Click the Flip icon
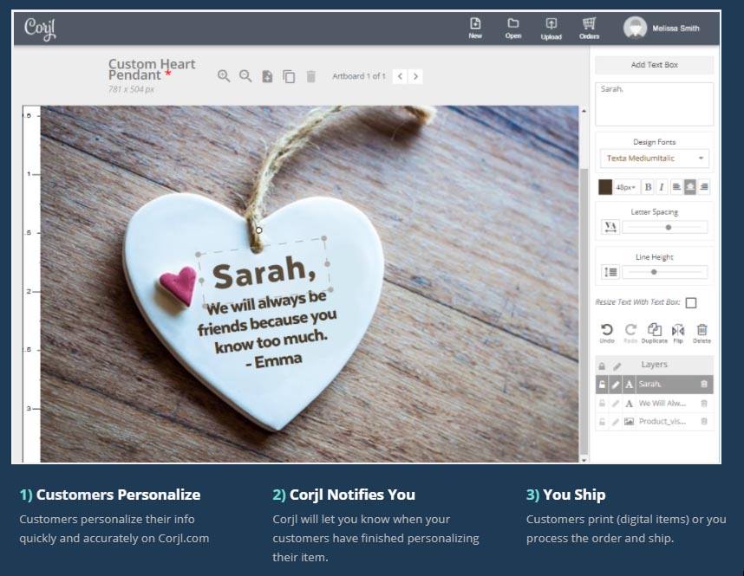The height and width of the screenshot is (576, 744). tap(678, 333)
